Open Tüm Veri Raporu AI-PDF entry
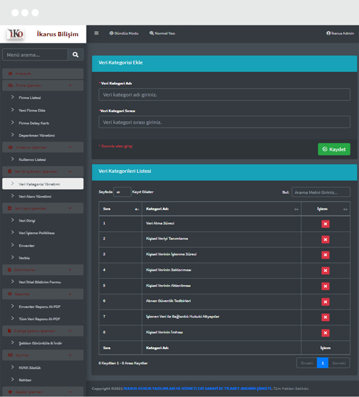The height and width of the screenshot is (397, 359). [39, 319]
